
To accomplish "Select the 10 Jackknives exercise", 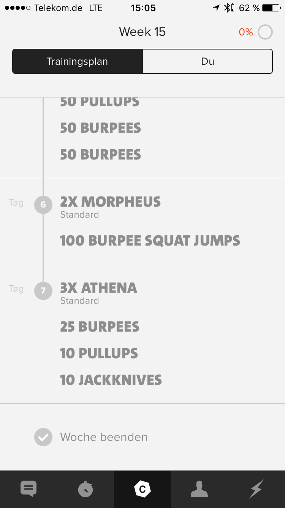I will (x=111, y=380).
